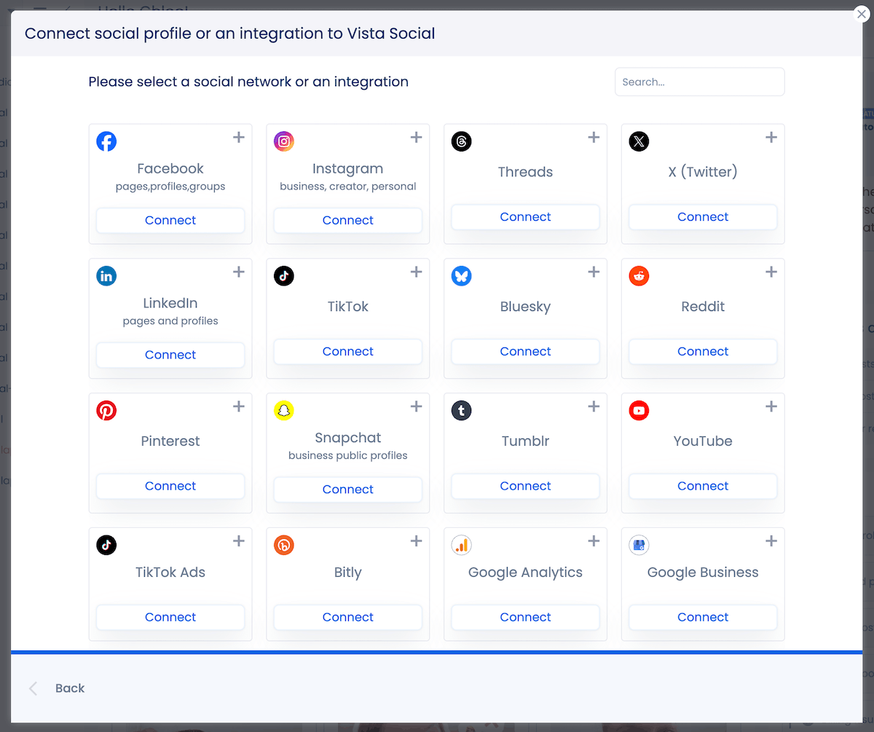Click the X (Twitter) icon
The width and height of the screenshot is (874, 732).
point(639,141)
